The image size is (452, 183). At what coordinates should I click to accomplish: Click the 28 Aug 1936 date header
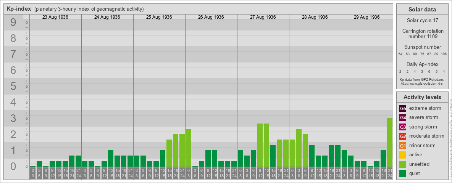point(315,17)
